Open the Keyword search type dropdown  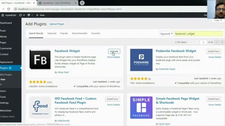166,34
